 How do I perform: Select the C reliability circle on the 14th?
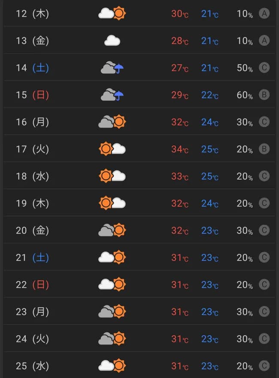tap(264, 68)
